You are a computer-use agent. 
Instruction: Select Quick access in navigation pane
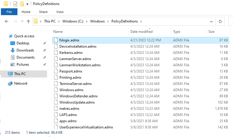click(24, 36)
